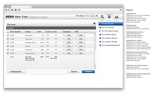The height and width of the screenshot is (105, 163).
Task: View paths for server E1262
Action: point(81,50)
